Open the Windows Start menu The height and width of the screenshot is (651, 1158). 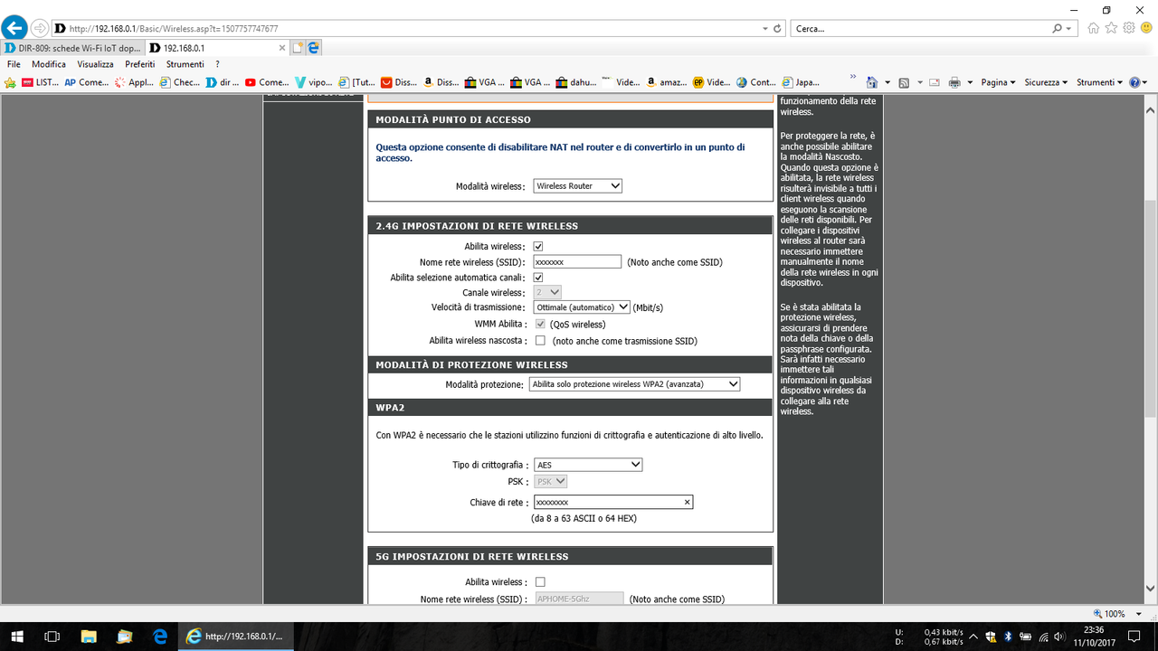click(x=16, y=637)
